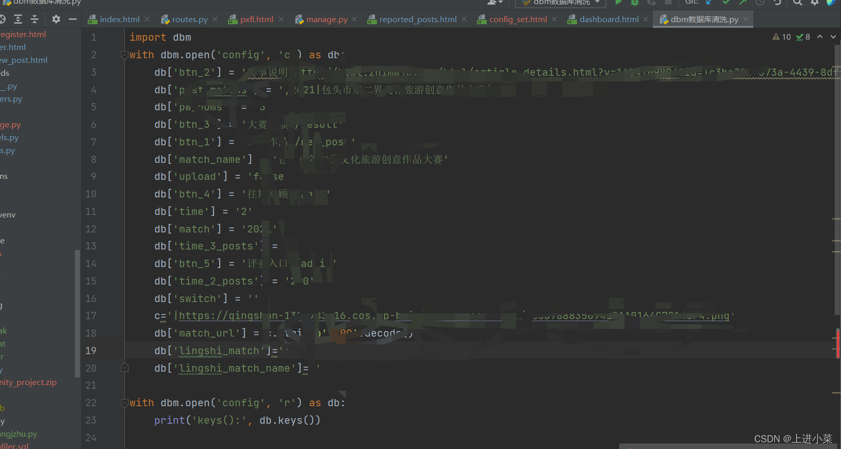Switch to the manage.py tab
The image size is (841, 449).
[x=326, y=20]
